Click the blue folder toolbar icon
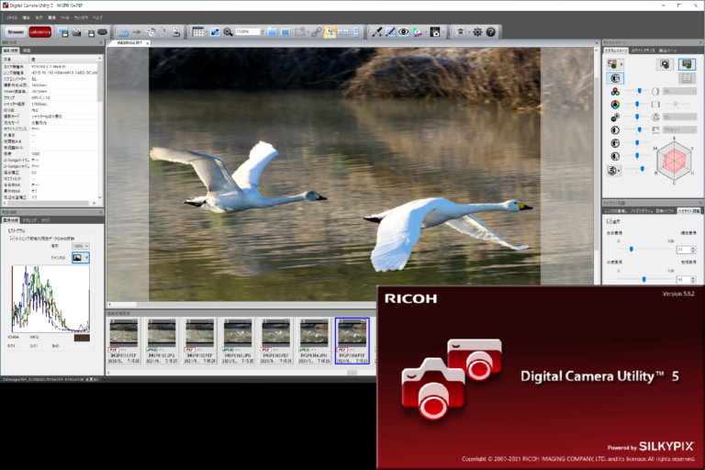This screenshot has width=705, height=470. 272,32
